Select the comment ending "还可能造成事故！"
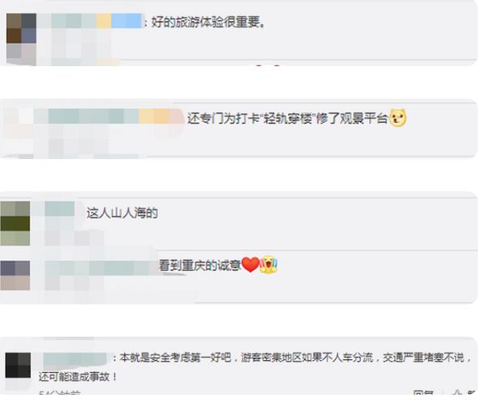Screen dimensions: 482x402 coord(255,367)
